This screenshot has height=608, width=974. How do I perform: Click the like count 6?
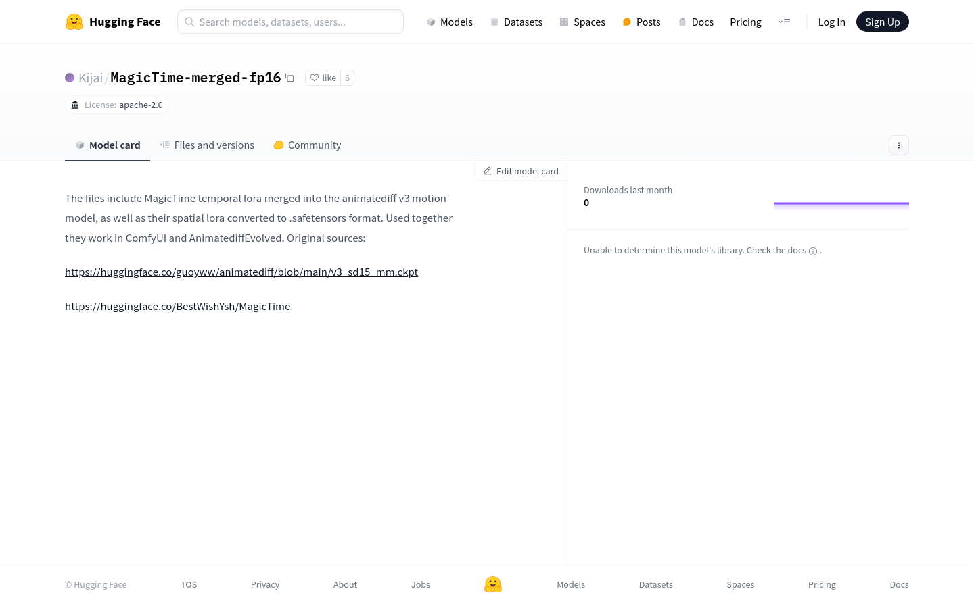347,78
